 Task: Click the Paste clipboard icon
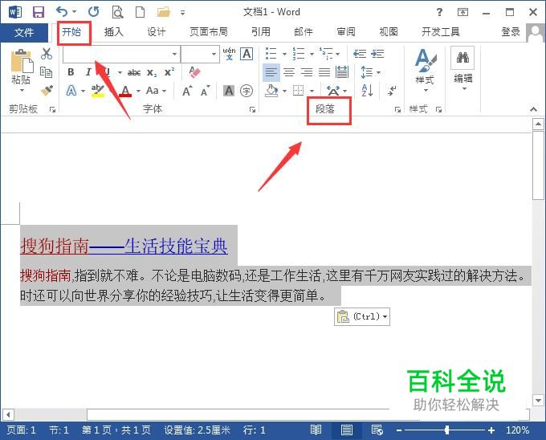pyautogui.click(x=22, y=61)
